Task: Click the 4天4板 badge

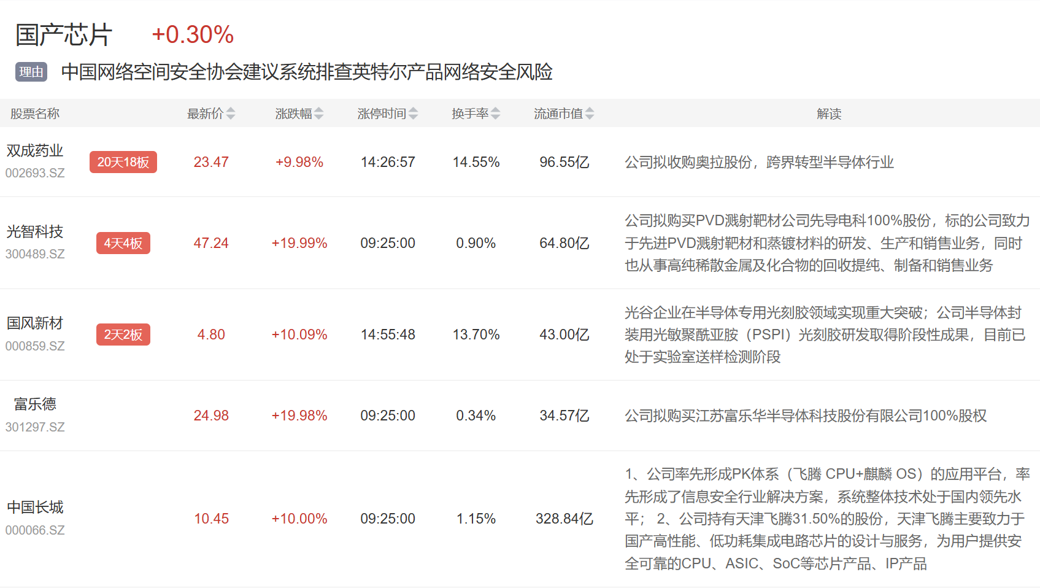Action: tap(123, 243)
